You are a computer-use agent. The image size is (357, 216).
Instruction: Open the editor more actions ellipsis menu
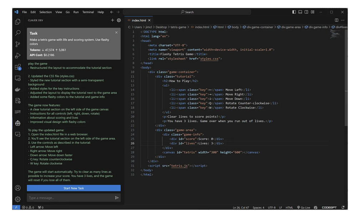(342, 20)
